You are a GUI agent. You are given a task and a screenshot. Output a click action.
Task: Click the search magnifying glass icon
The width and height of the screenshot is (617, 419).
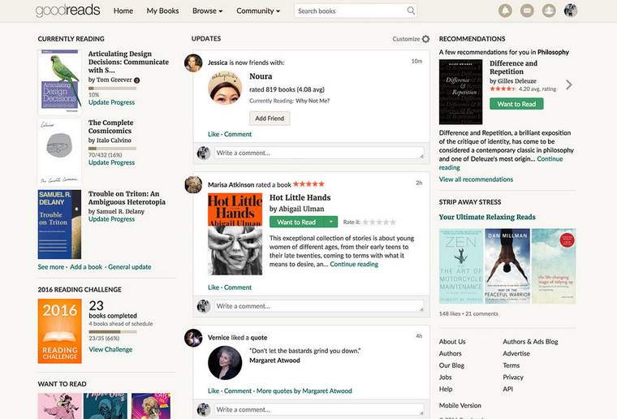pyautogui.click(x=411, y=11)
